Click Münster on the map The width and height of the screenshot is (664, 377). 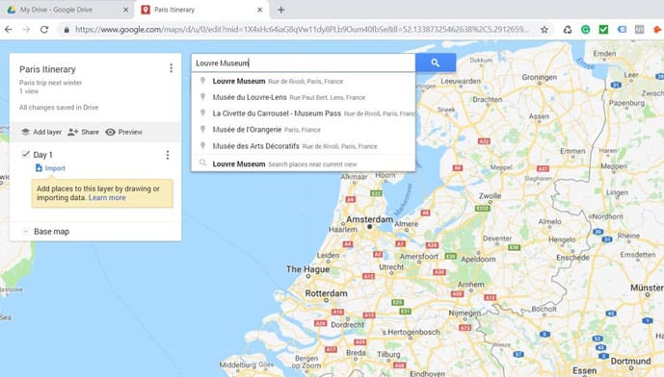point(647,289)
